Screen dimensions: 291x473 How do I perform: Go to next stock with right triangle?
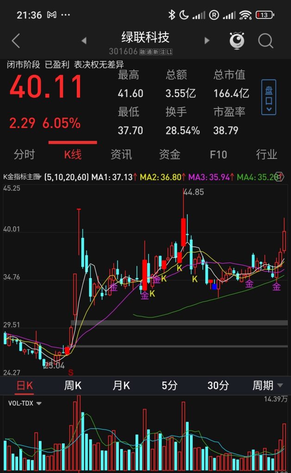click(x=207, y=41)
